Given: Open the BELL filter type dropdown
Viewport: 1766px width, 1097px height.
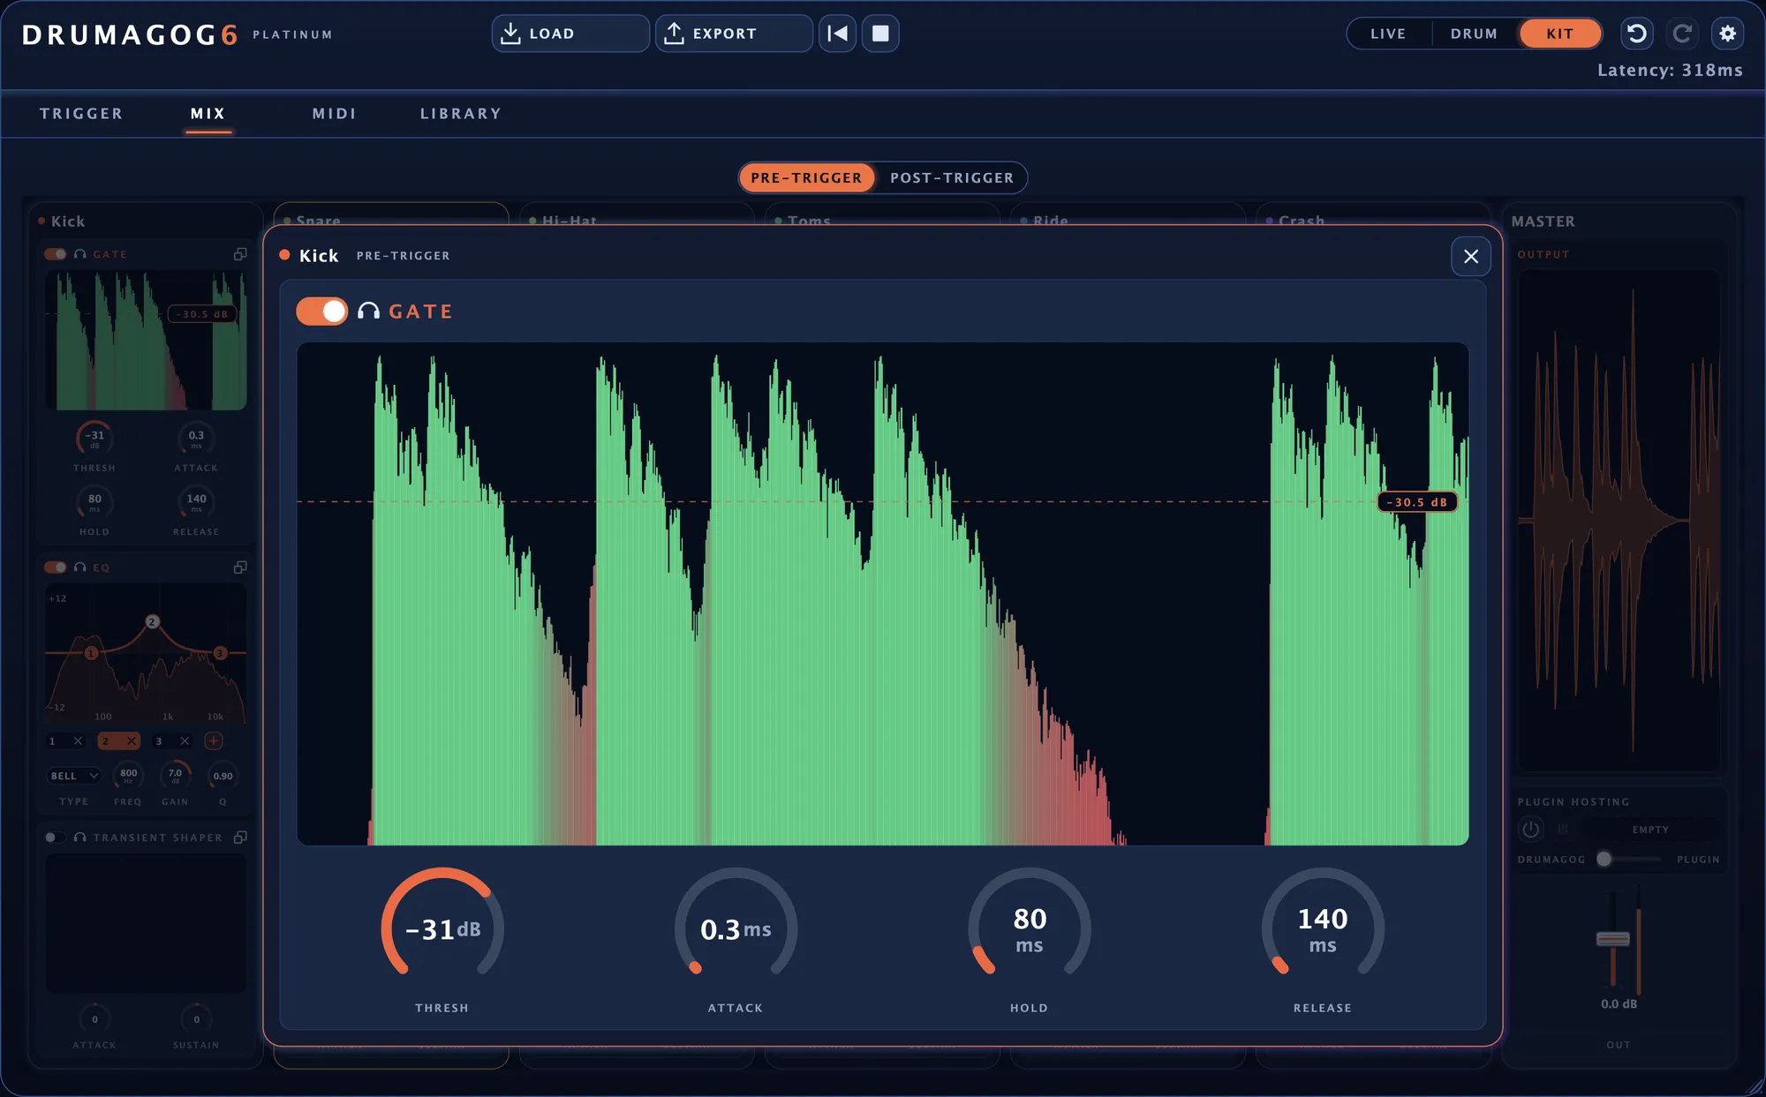Looking at the screenshot, I should 74,776.
